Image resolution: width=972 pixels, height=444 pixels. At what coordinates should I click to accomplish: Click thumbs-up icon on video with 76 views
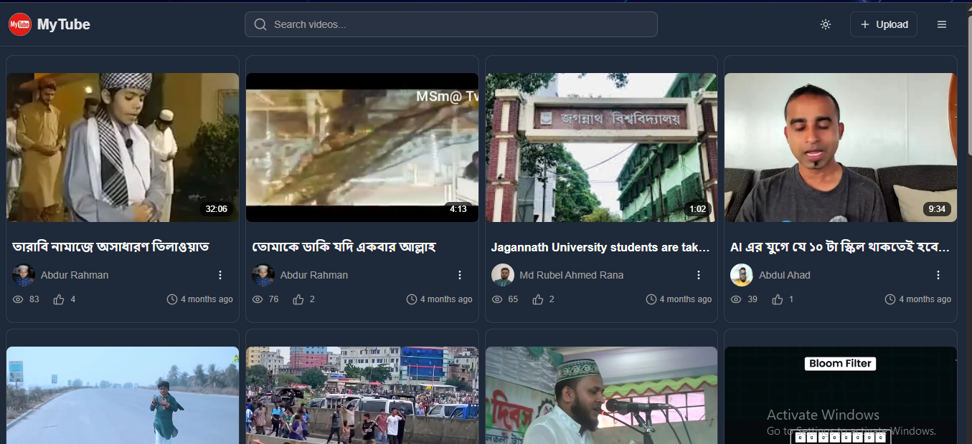[x=298, y=299]
